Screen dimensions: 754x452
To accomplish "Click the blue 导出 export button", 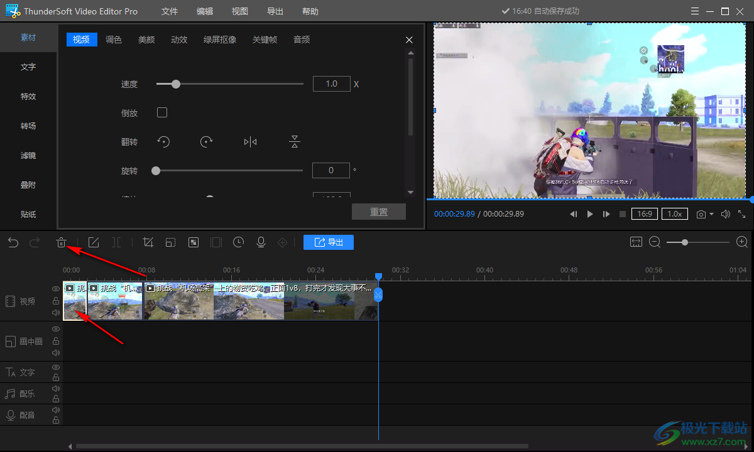I will (329, 242).
